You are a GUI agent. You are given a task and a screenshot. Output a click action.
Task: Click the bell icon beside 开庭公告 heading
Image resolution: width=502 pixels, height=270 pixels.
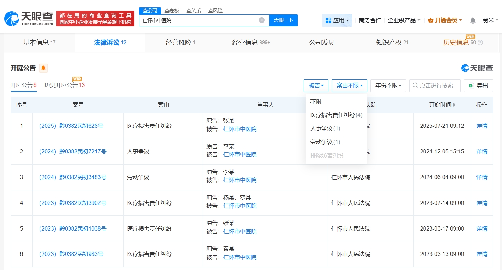43,68
